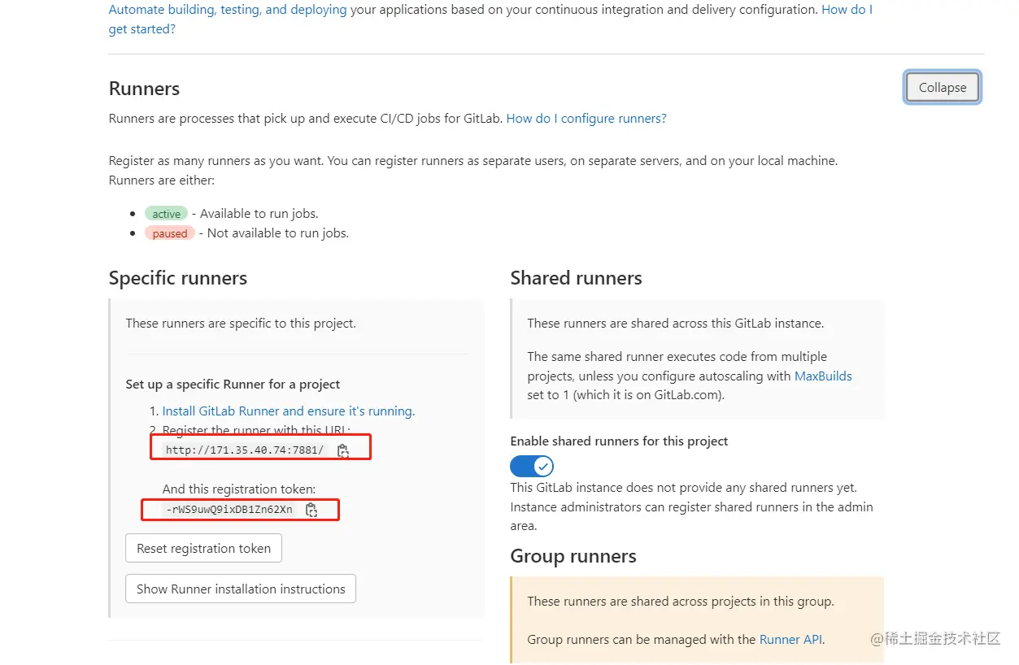Click the Shared runners heading
Viewport: 1019px width, 665px height.
pyautogui.click(x=576, y=278)
